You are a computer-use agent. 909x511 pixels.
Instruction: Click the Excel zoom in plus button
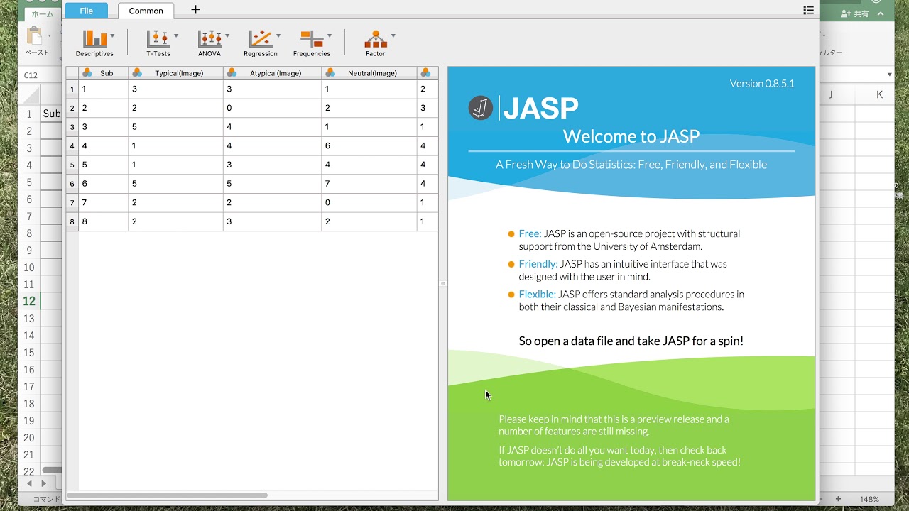pyautogui.click(x=838, y=499)
